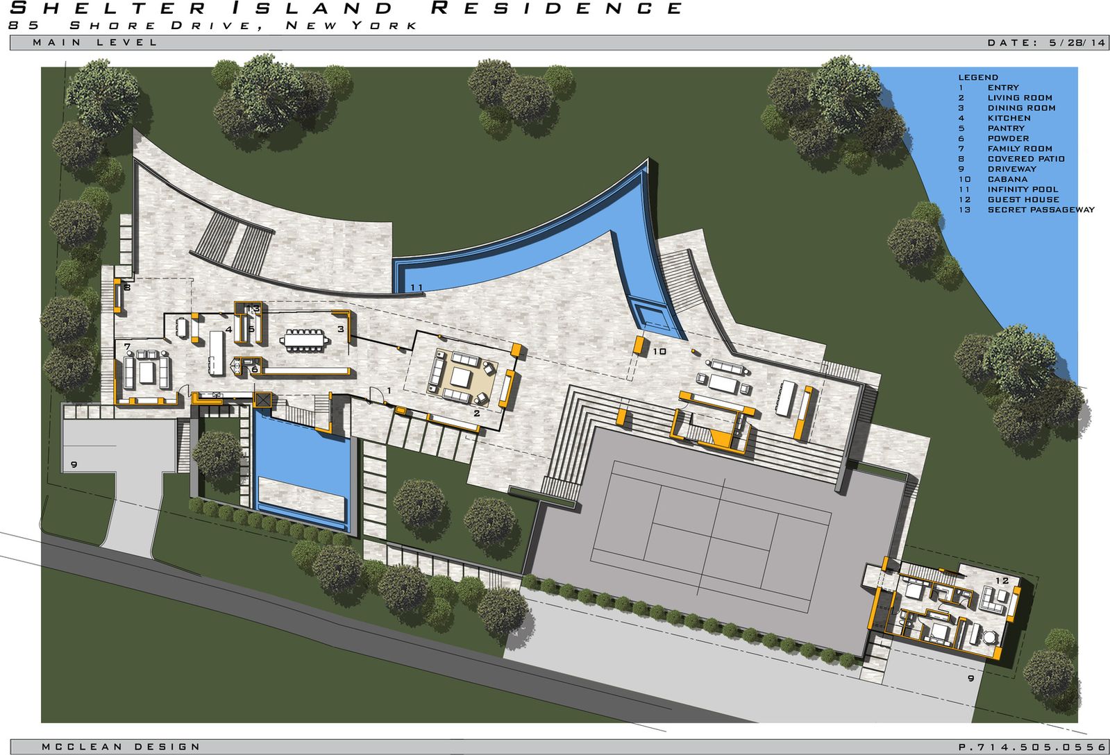1110x755 pixels.
Task: Select the family room number 7 marker
Action: point(127,346)
